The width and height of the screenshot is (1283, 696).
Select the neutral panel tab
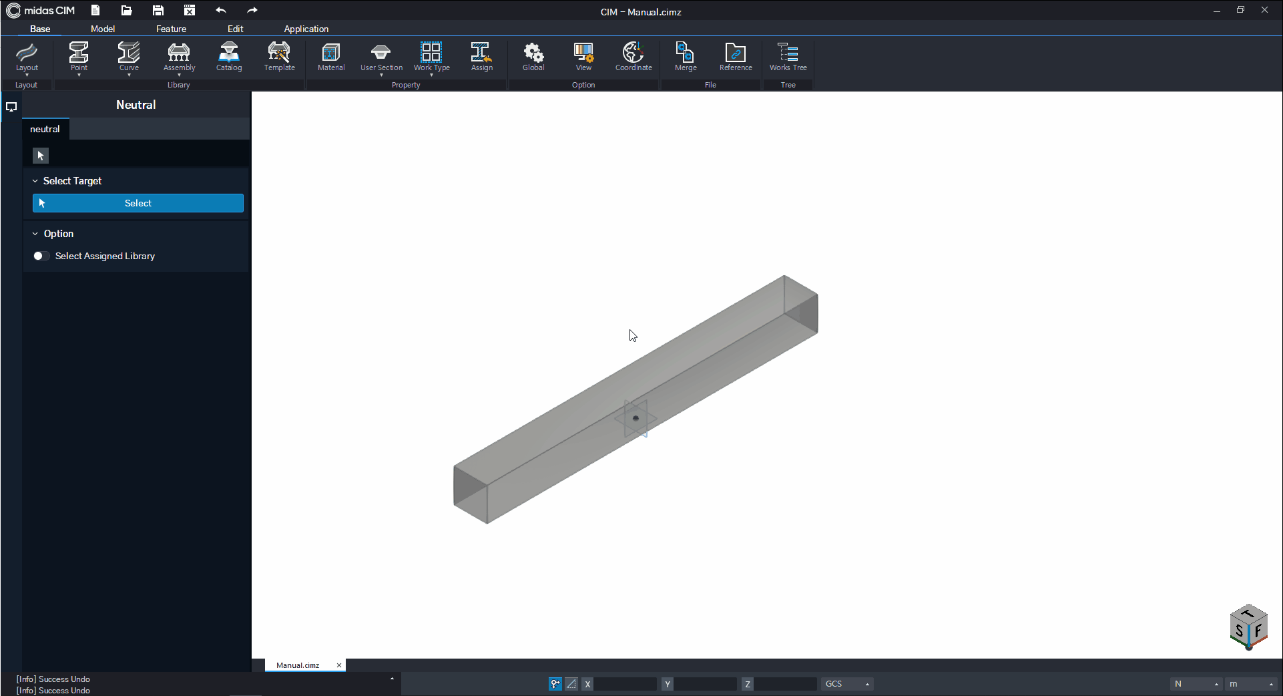45,129
